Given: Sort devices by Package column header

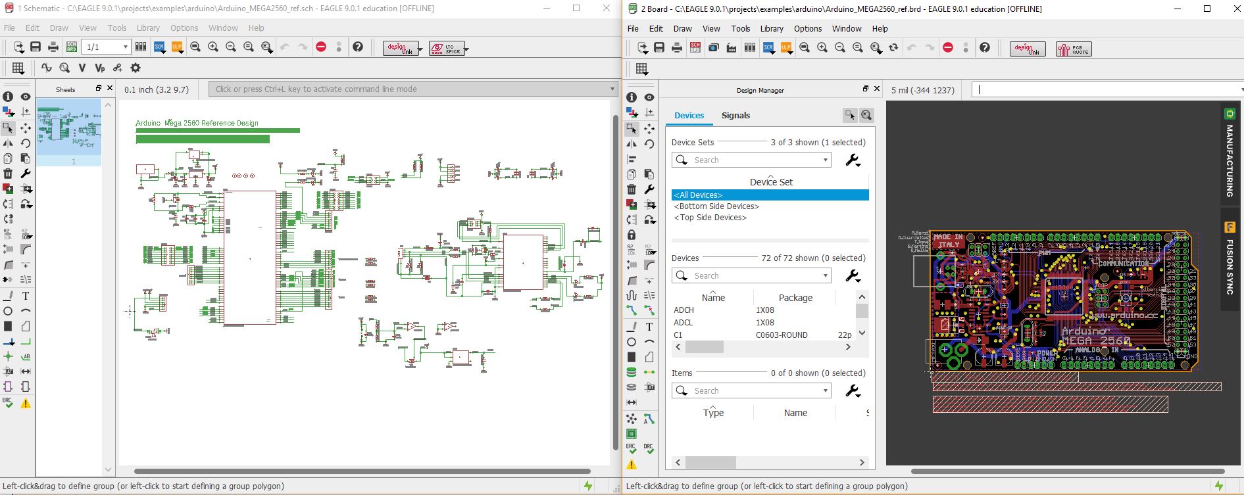Looking at the screenshot, I should click(x=795, y=298).
